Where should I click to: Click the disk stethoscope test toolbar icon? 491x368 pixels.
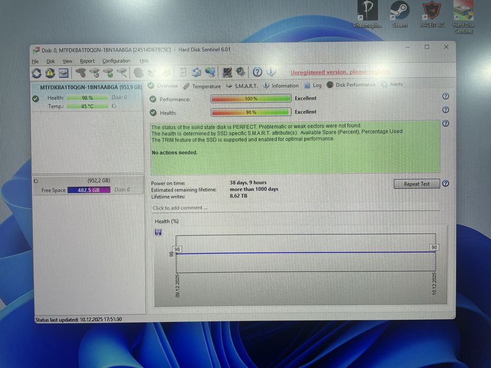[81, 73]
